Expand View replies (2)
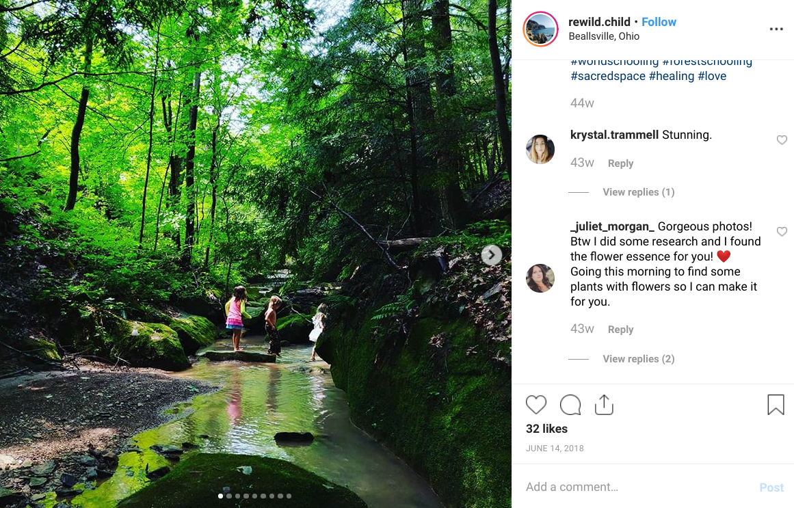The image size is (794, 508). tap(638, 359)
